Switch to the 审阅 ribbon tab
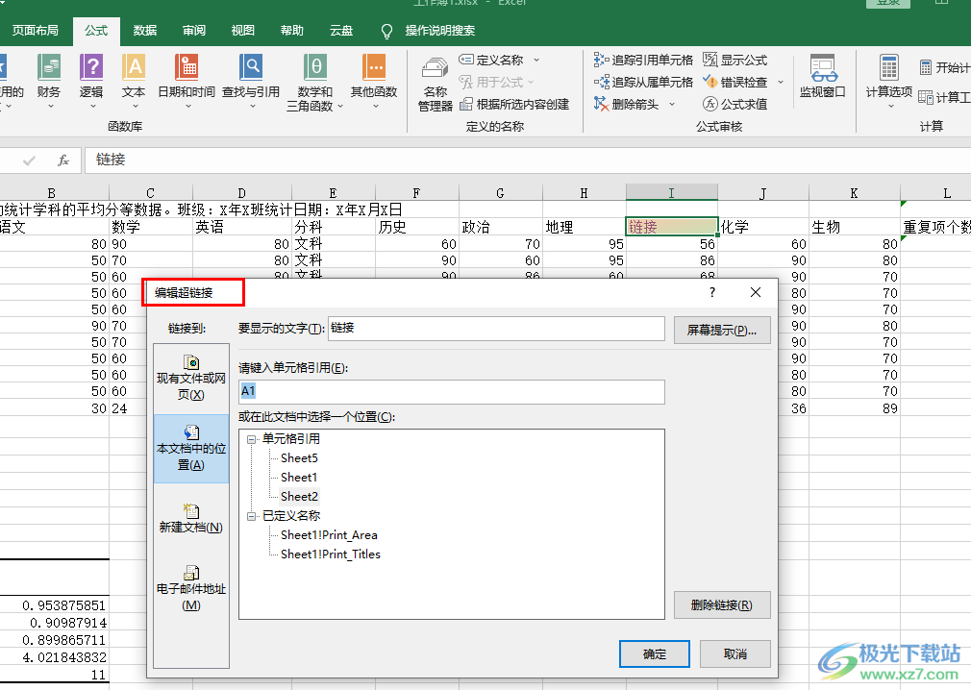 coord(194,31)
